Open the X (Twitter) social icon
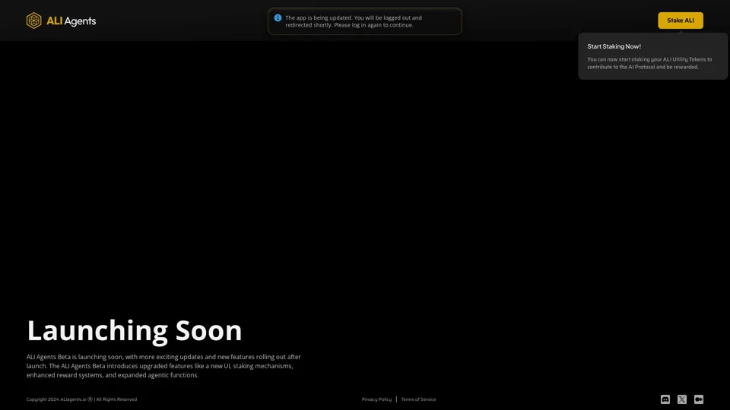 [x=682, y=399]
